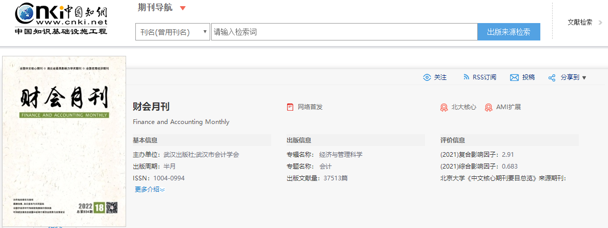The width and height of the screenshot is (608, 228).
Task: Click the 北大核心 badge icon
Action: (x=444, y=108)
